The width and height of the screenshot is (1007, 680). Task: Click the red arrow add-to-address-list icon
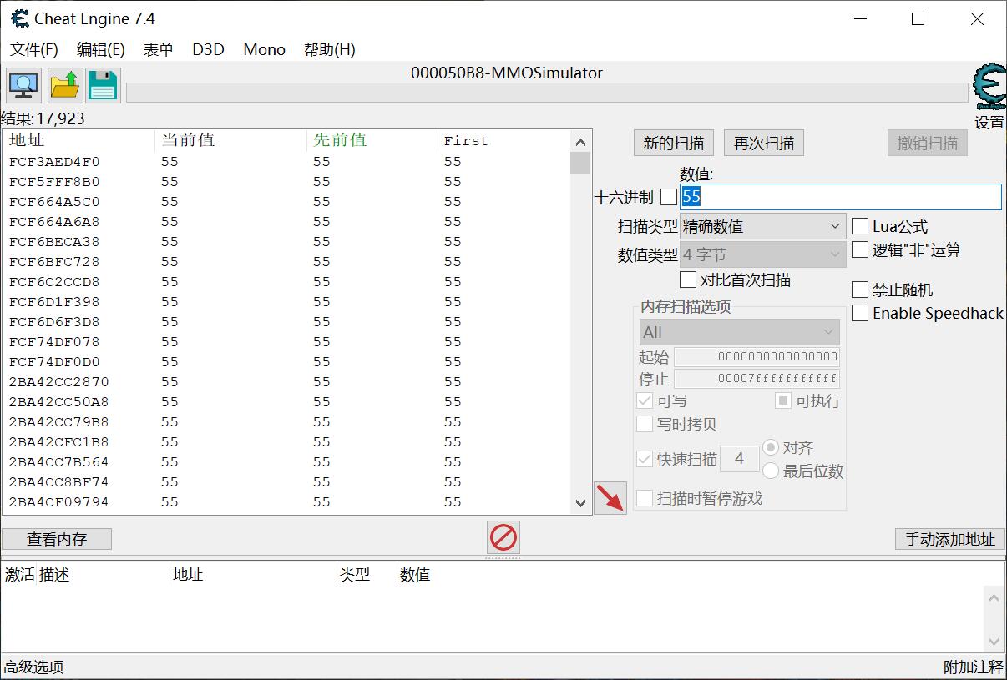coord(610,498)
